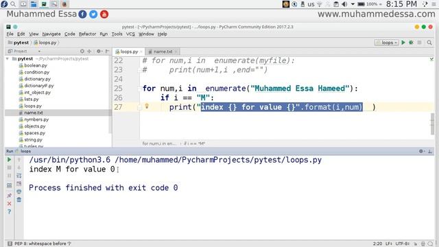Open Project panel settings gear
439x247 pixels.
click(99, 51)
